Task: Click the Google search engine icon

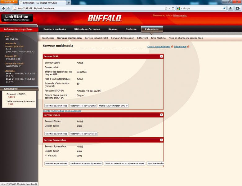Action: (179, 8)
